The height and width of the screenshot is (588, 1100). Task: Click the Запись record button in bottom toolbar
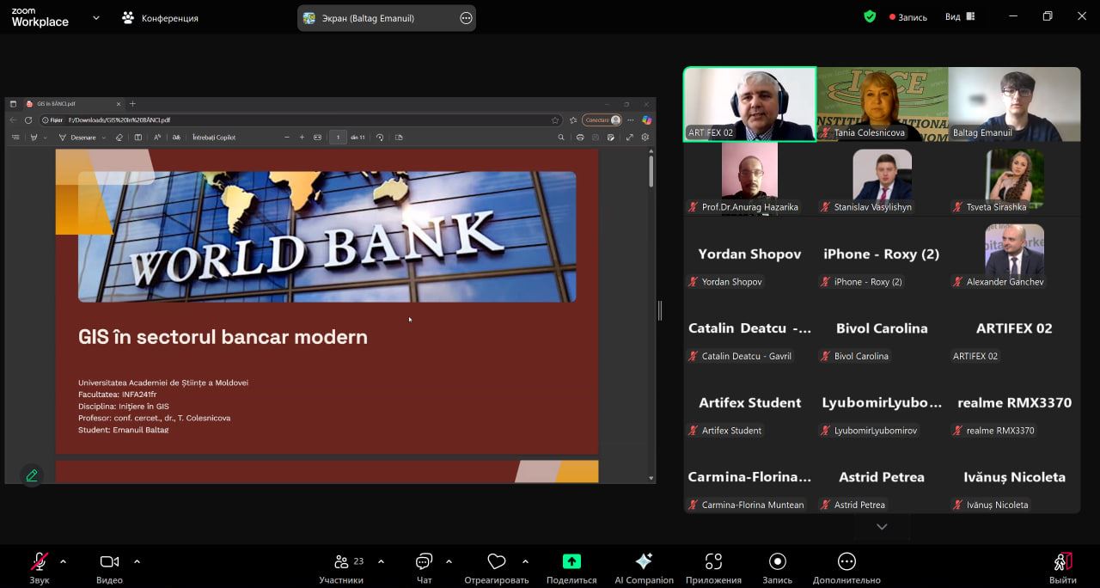pos(777,567)
